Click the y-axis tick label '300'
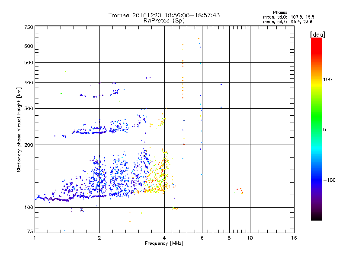 pyautogui.click(x=29, y=109)
